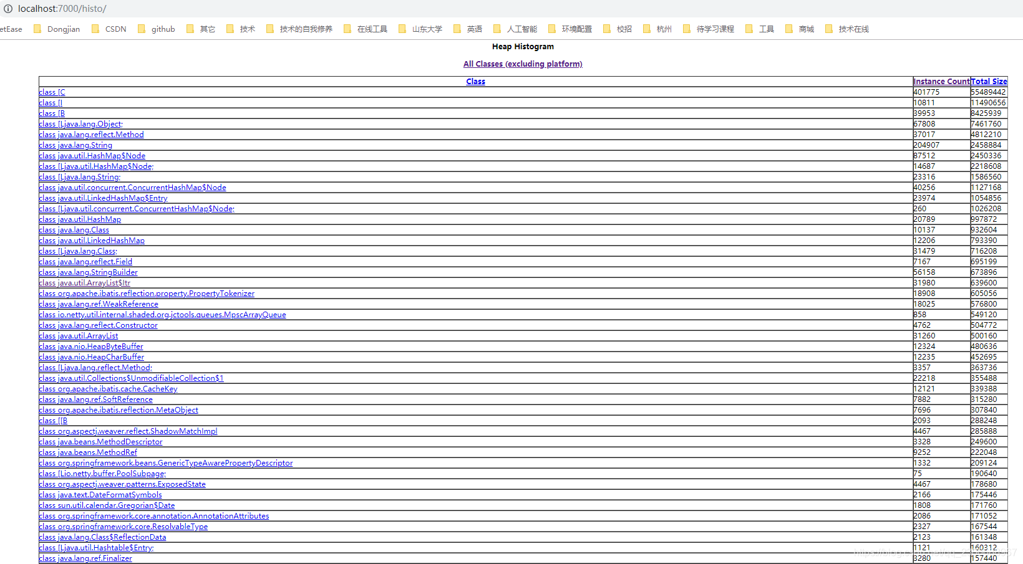Sort by Instance Count column header
1023x564 pixels.
[x=941, y=82]
